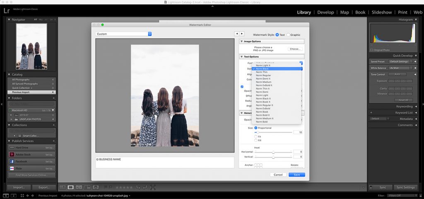Switch to the Book module

point(360,12)
